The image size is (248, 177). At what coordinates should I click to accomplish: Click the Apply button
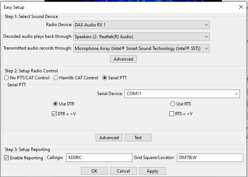152,171
